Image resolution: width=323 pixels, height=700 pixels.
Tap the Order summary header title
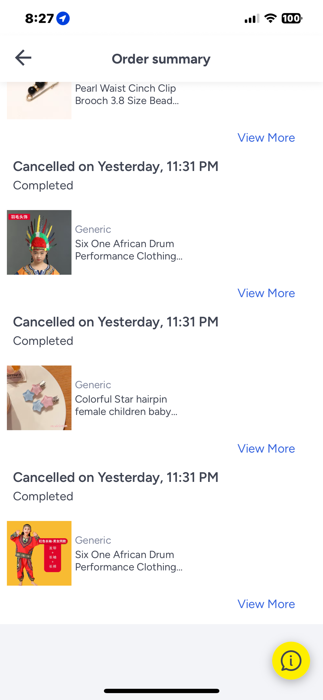(161, 59)
